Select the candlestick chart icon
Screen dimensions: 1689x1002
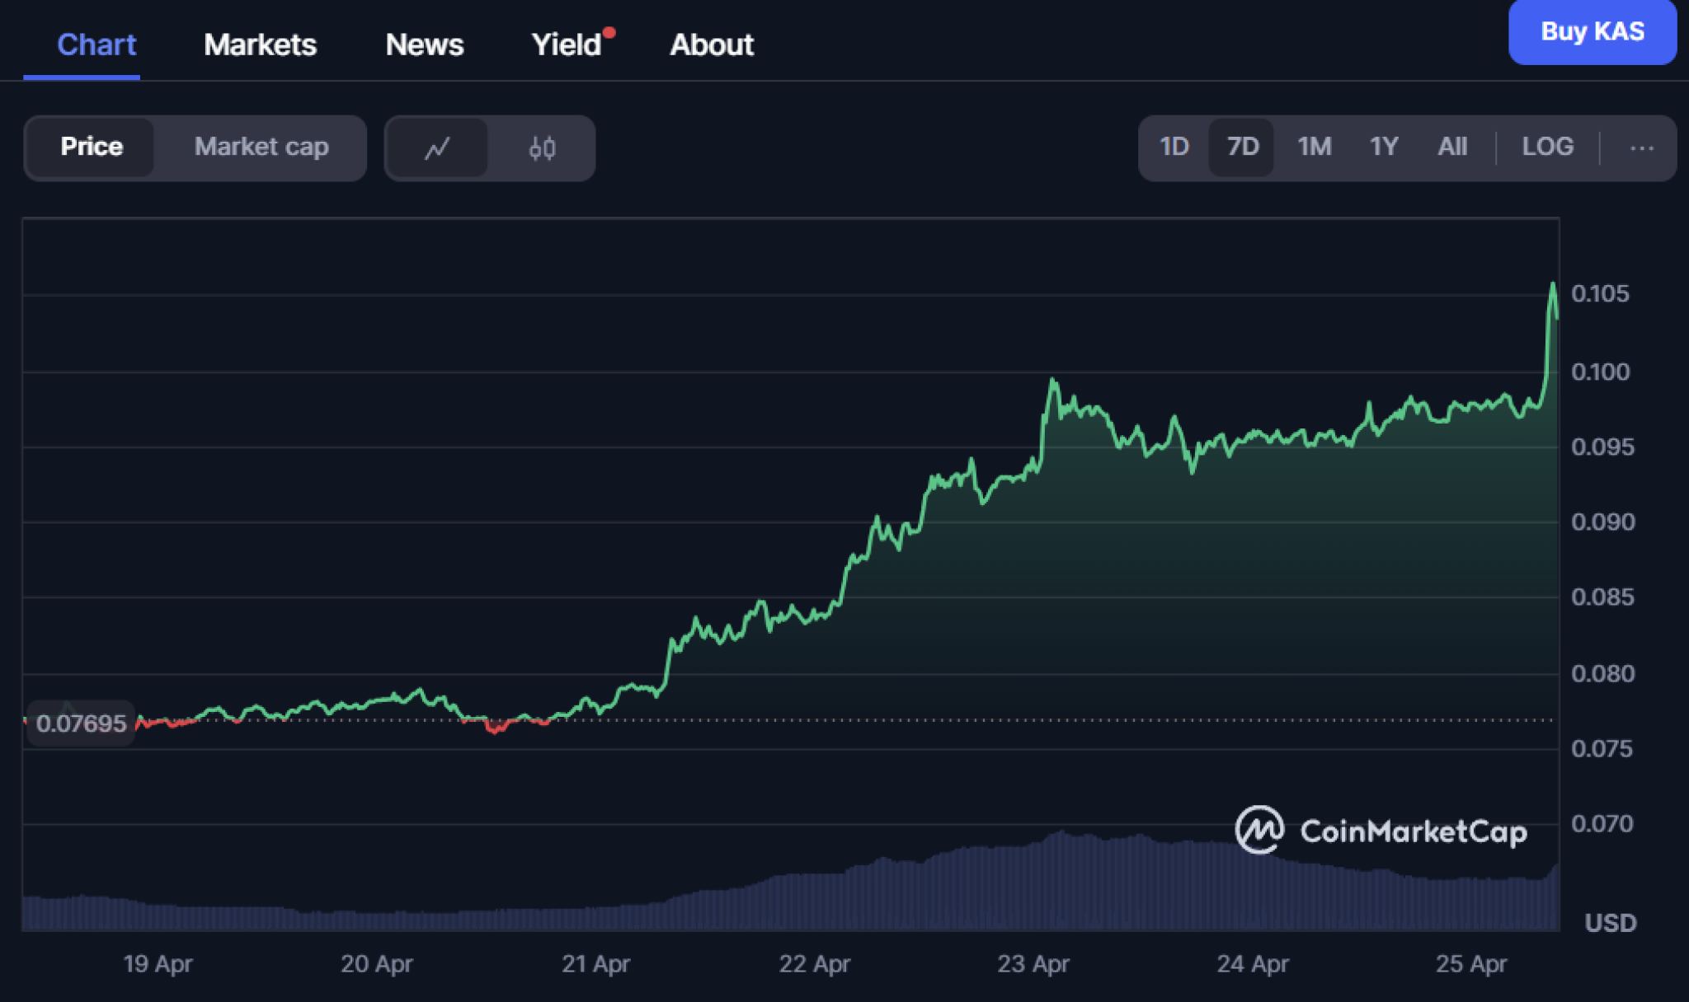(542, 148)
